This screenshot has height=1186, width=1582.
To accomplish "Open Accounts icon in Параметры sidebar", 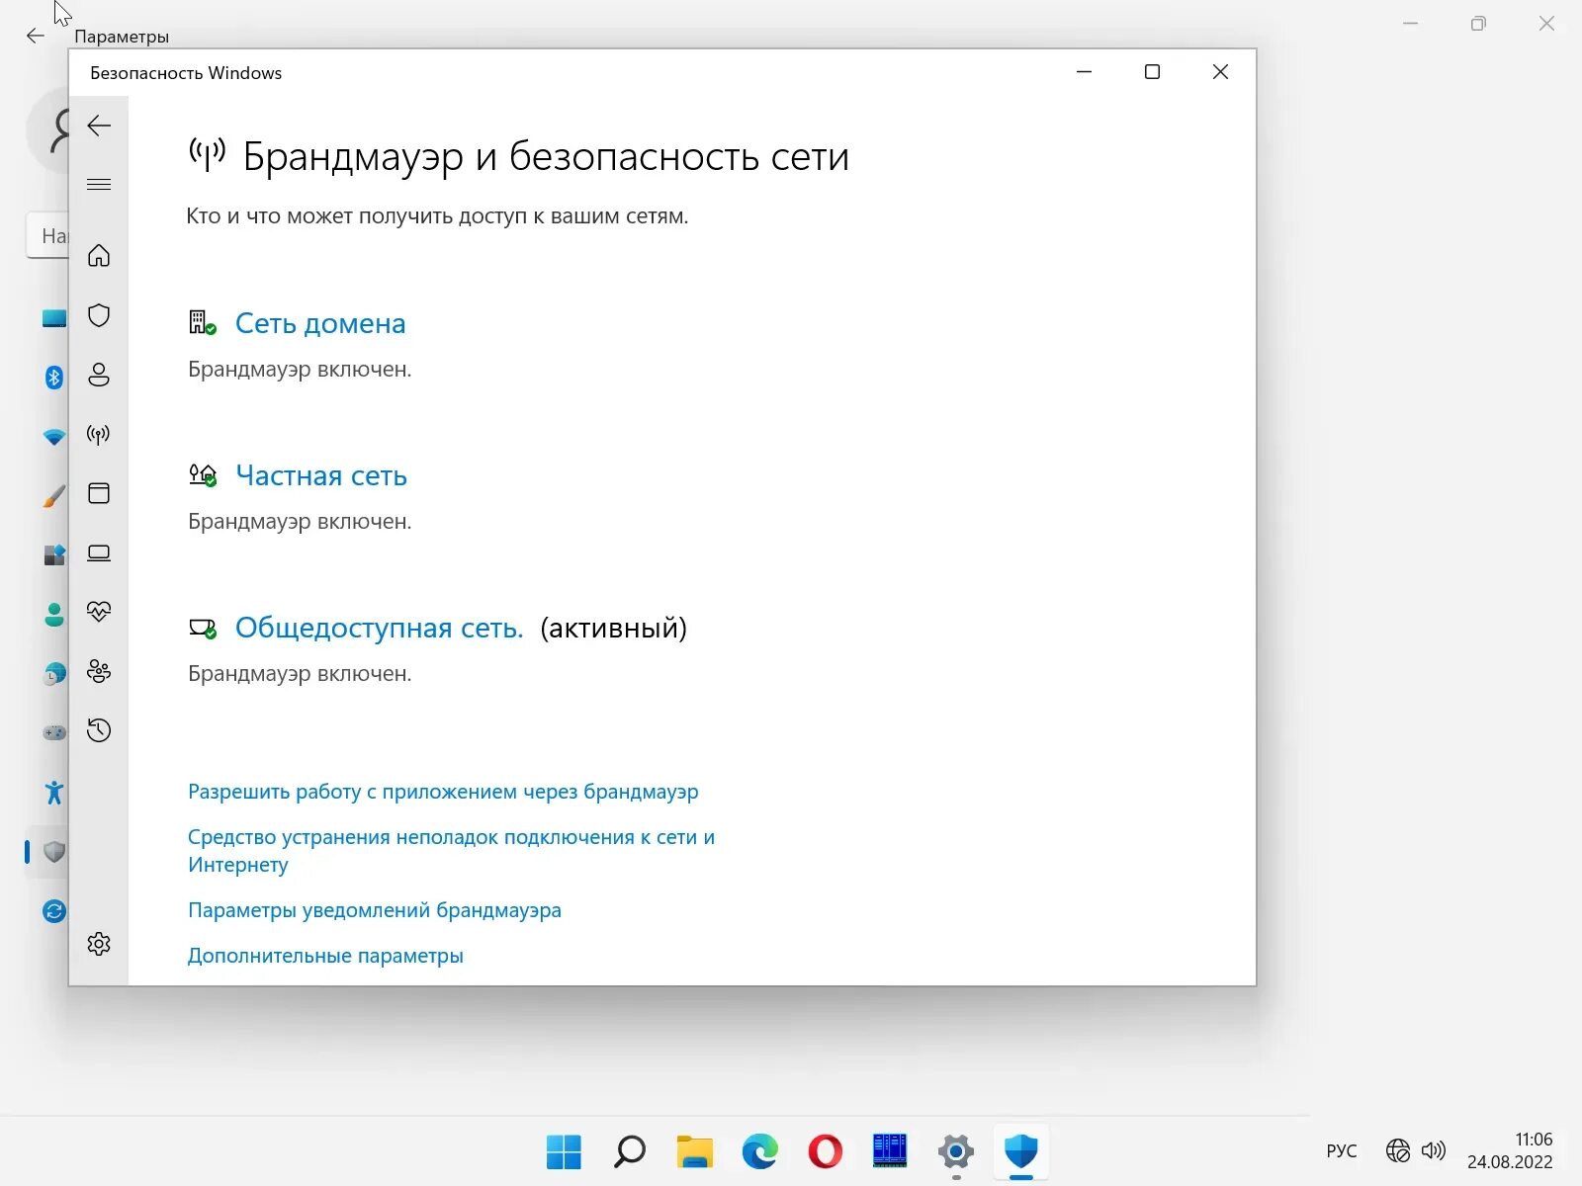I will (x=54, y=614).
